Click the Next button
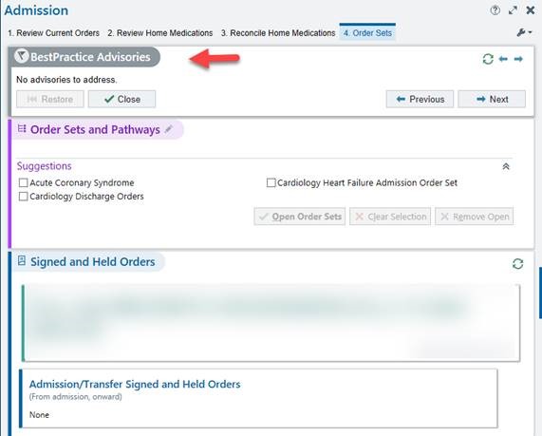542x436 pixels. [492, 100]
